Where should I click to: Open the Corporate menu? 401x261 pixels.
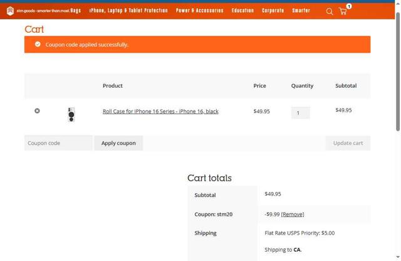(x=273, y=11)
